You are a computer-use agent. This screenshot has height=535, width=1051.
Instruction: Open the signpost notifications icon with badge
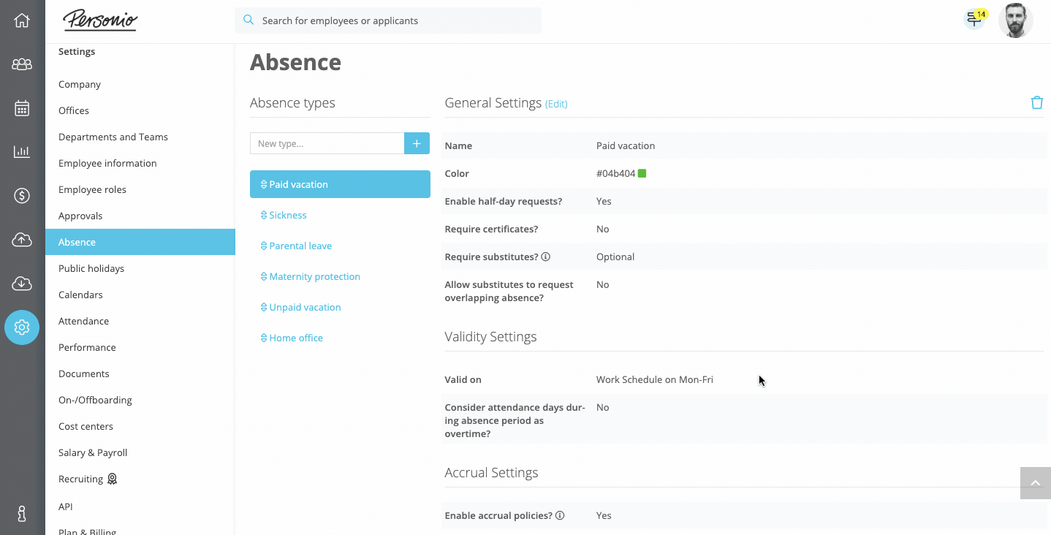tap(974, 20)
